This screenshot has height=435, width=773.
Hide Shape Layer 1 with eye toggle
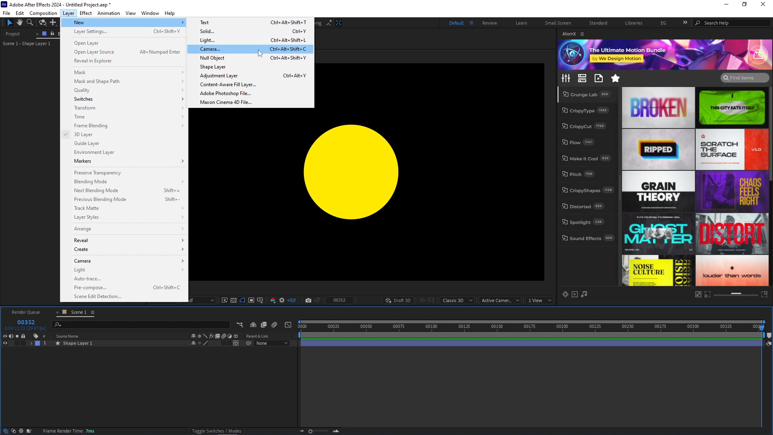[x=5, y=344]
